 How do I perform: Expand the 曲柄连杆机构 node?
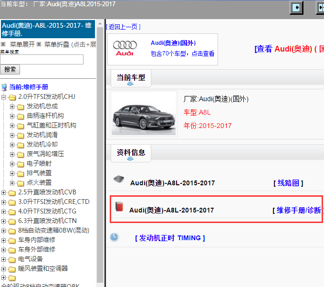[12, 116]
